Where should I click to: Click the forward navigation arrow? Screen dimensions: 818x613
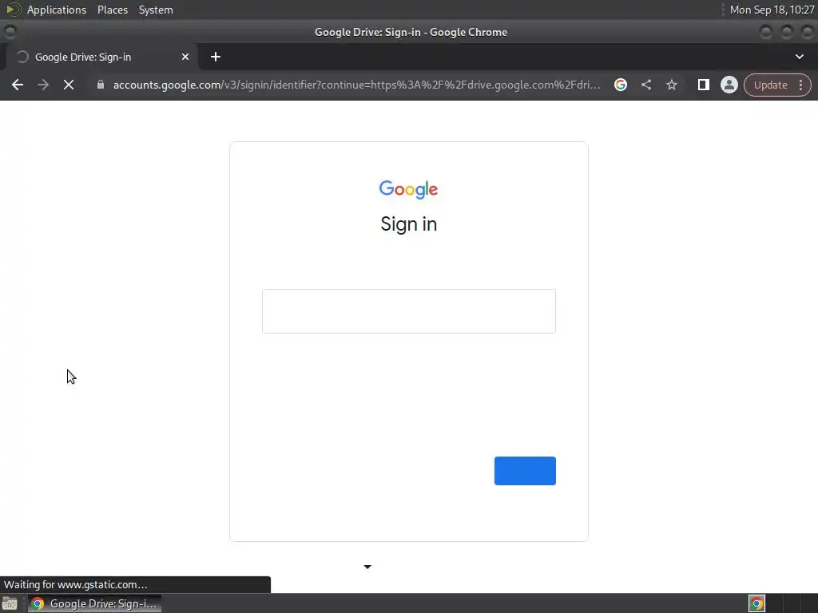(43, 85)
